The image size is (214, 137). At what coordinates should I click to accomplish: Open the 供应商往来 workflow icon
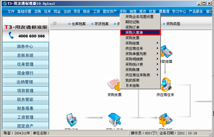166,85
